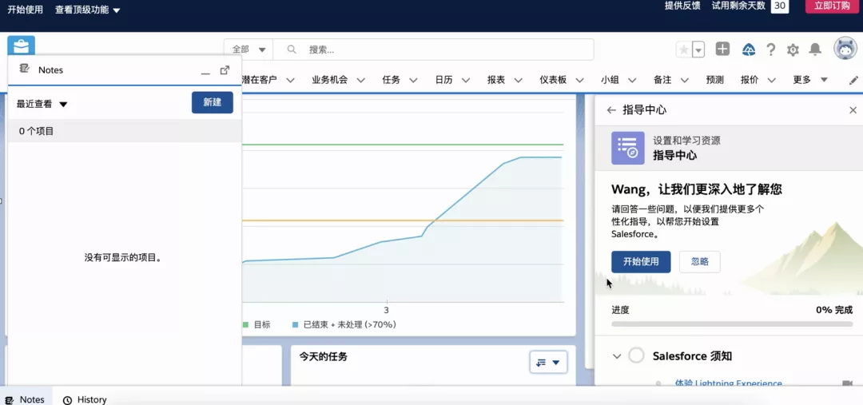
Task: Open the 报表 tab chevron
Action: 518,81
